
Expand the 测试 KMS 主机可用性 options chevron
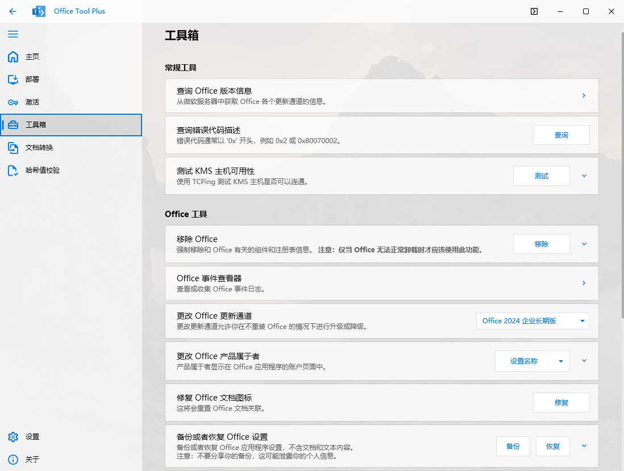point(584,176)
